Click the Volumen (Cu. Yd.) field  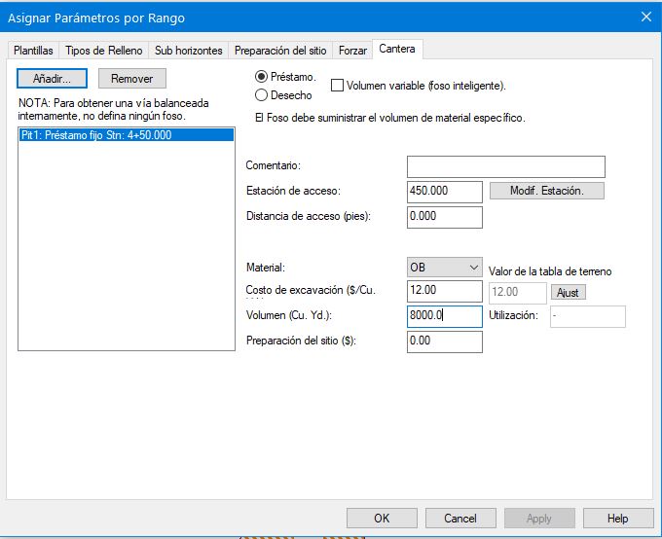(x=444, y=316)
